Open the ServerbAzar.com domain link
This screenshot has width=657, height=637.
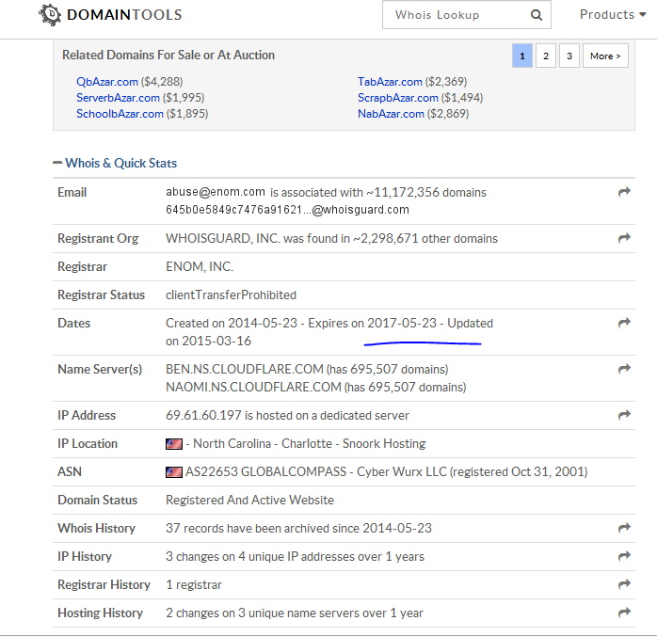point(119,98)
